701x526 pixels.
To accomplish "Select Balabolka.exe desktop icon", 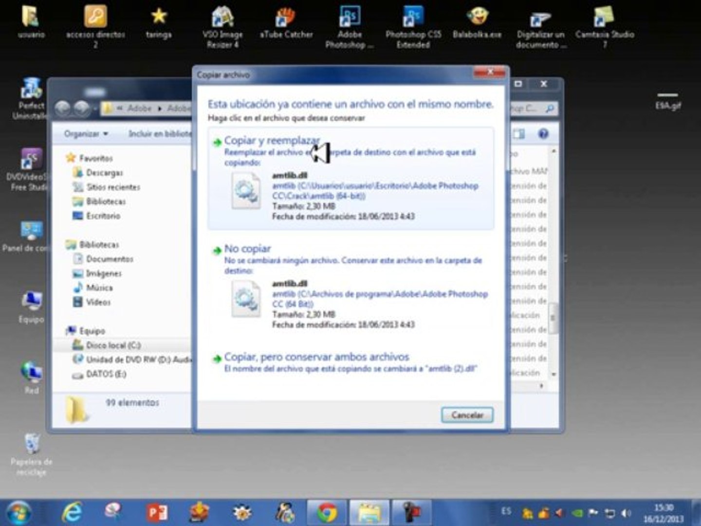I will click(x=477, y=22).
